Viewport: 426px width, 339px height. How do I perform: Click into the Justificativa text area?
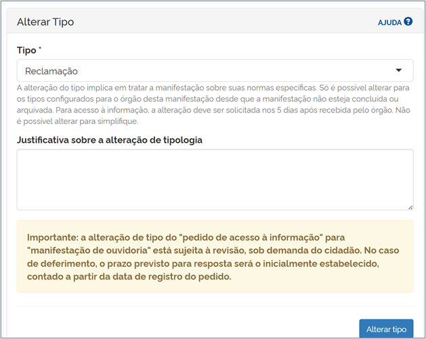click(x=214, y=179)
